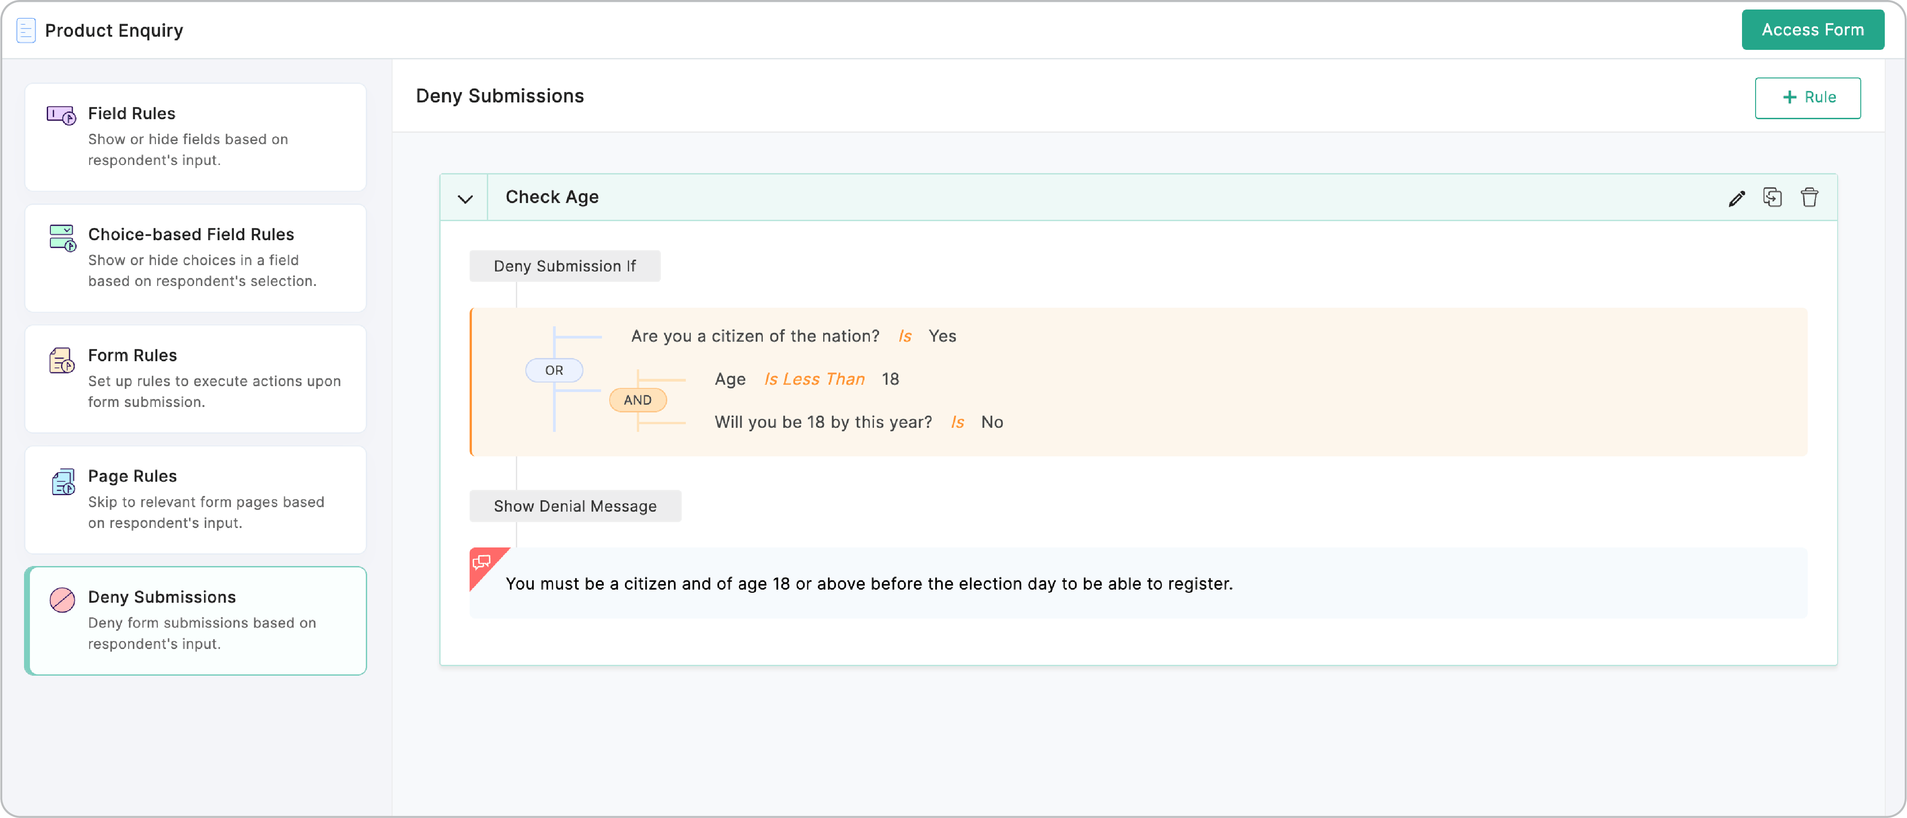This screenshot has width=1907, height=818.
Task: Delete the Check Age rule via trash icon
Action: point(1809,198)
